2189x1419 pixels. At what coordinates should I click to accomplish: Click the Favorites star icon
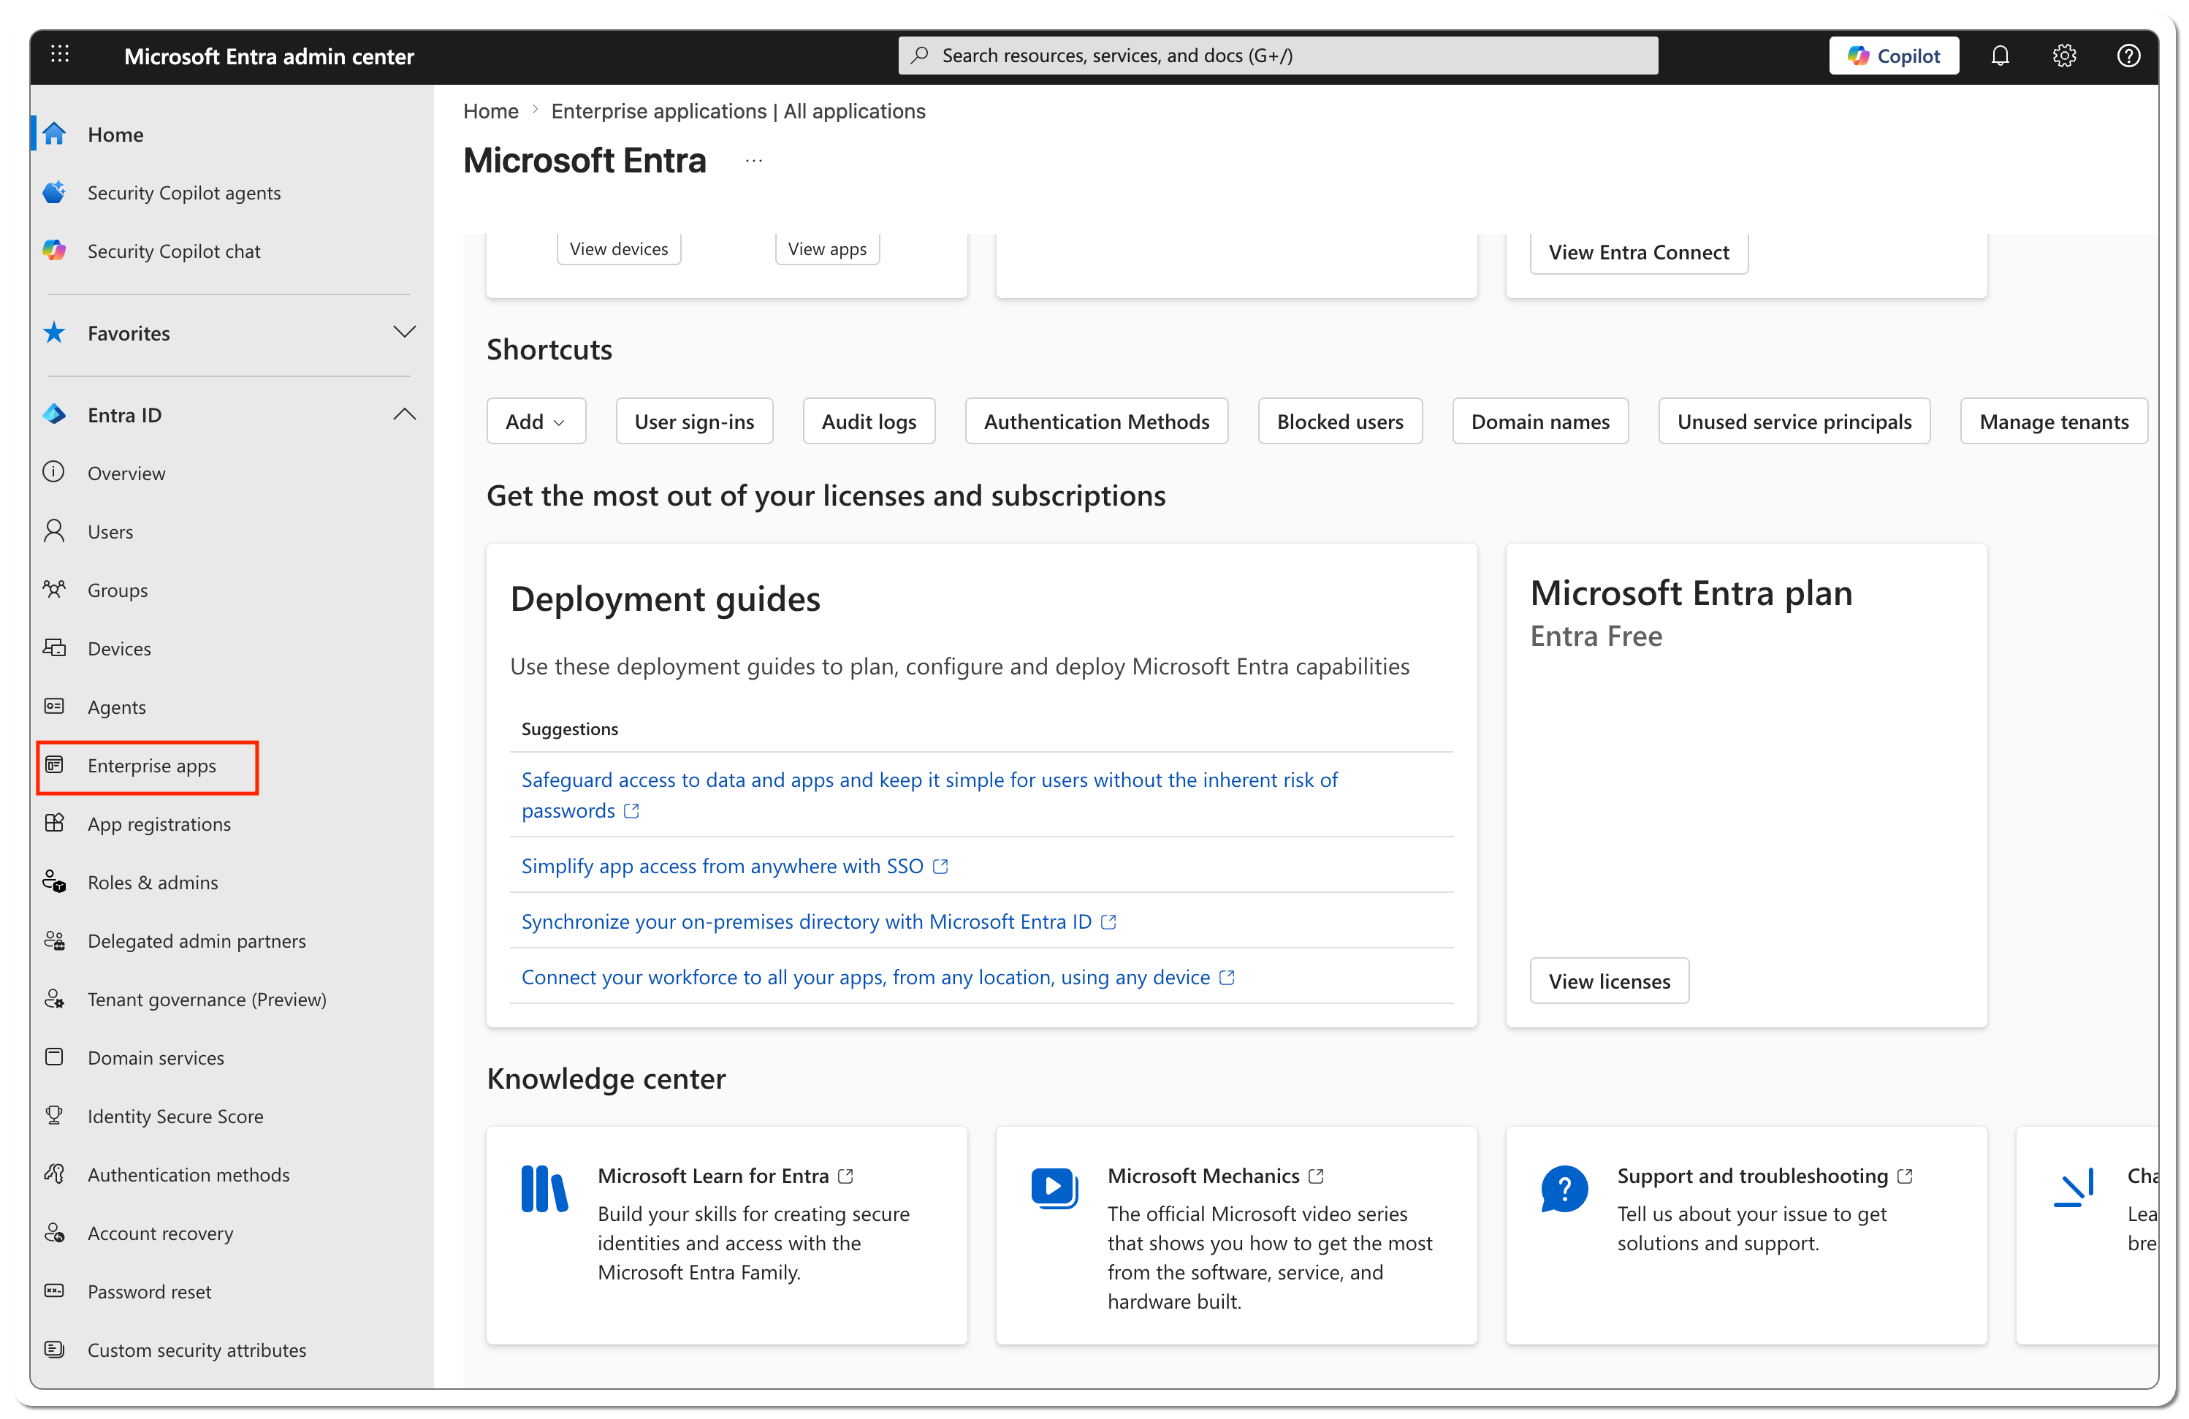pos(54,333)
